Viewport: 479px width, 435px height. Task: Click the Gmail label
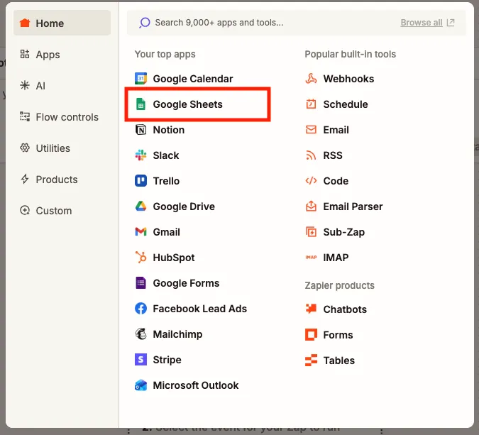tap(167, 232)
